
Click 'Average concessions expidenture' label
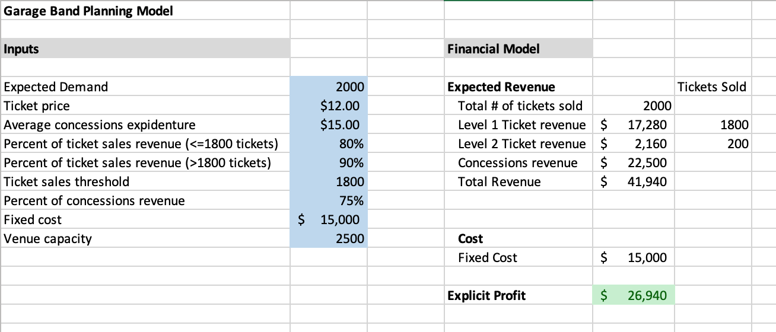(x=145, y=124)
